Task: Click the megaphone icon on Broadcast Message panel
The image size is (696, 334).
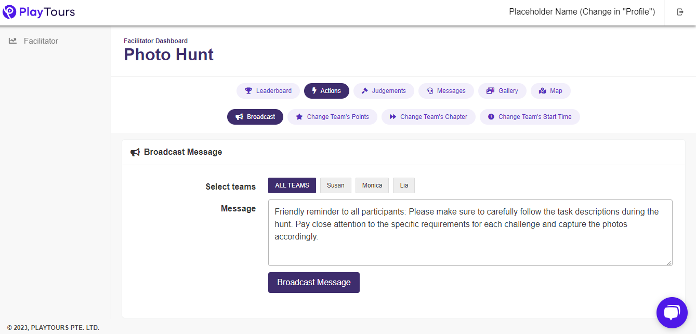Action: click(x=135, y=152)
